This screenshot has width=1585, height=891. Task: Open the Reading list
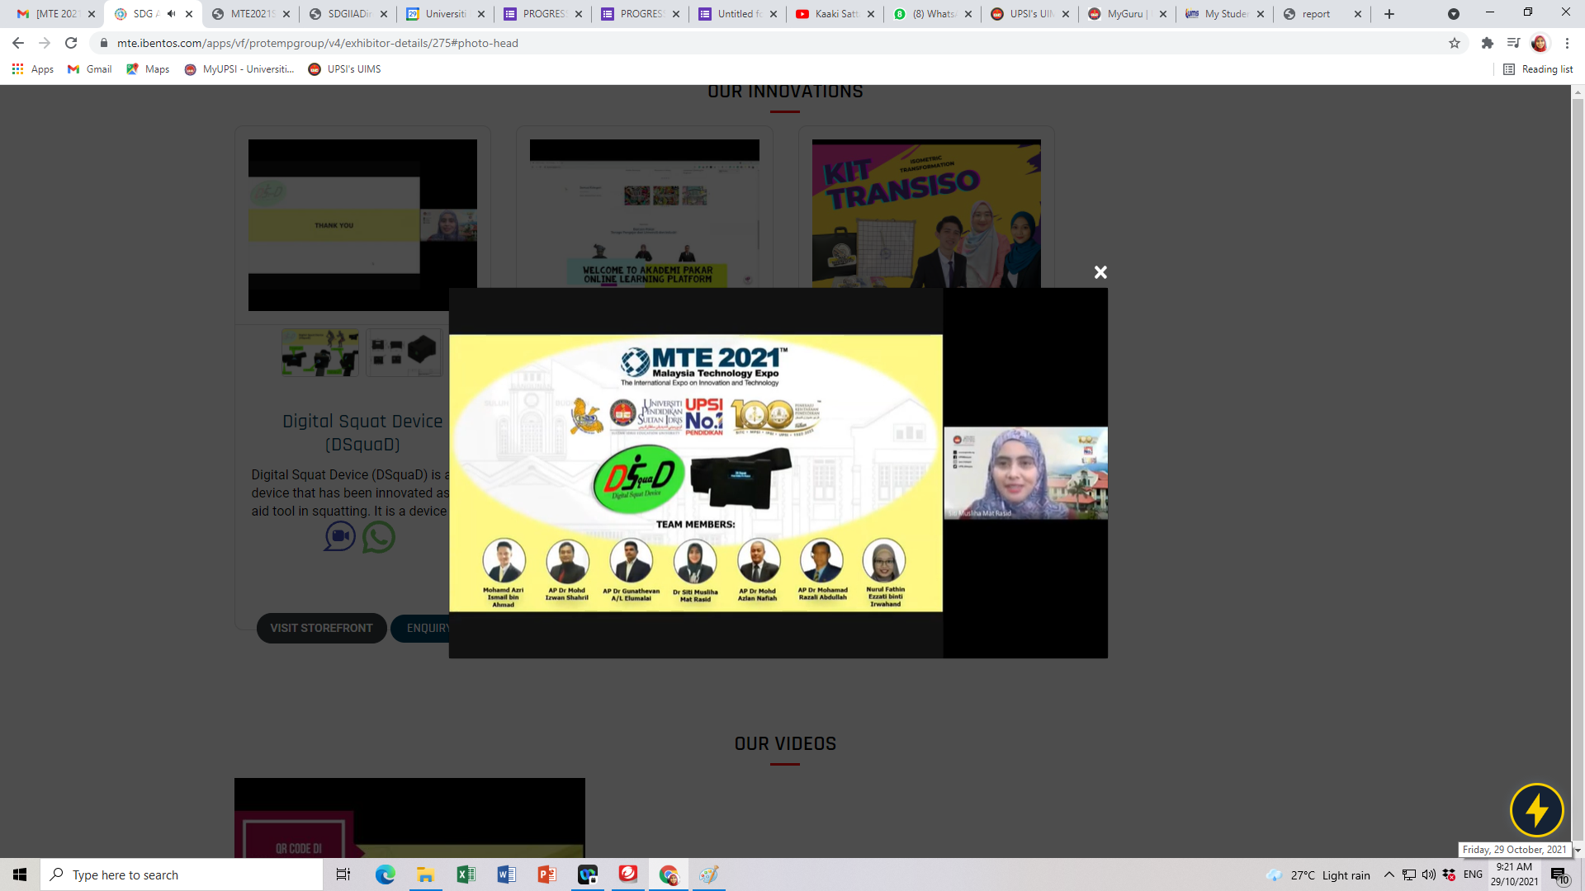coord(1538,69)
